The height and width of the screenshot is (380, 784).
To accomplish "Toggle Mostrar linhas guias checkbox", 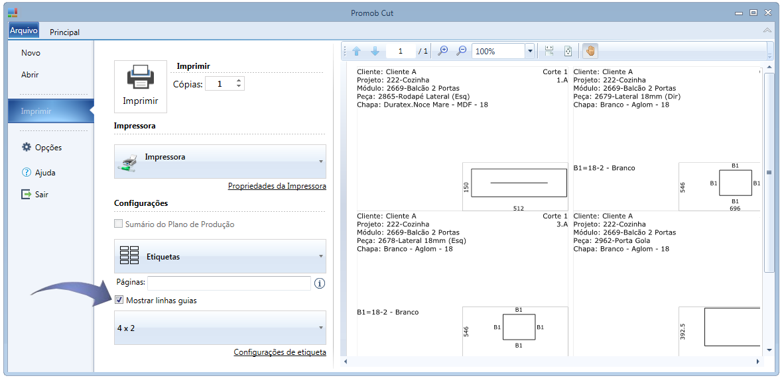I will 119,301.
